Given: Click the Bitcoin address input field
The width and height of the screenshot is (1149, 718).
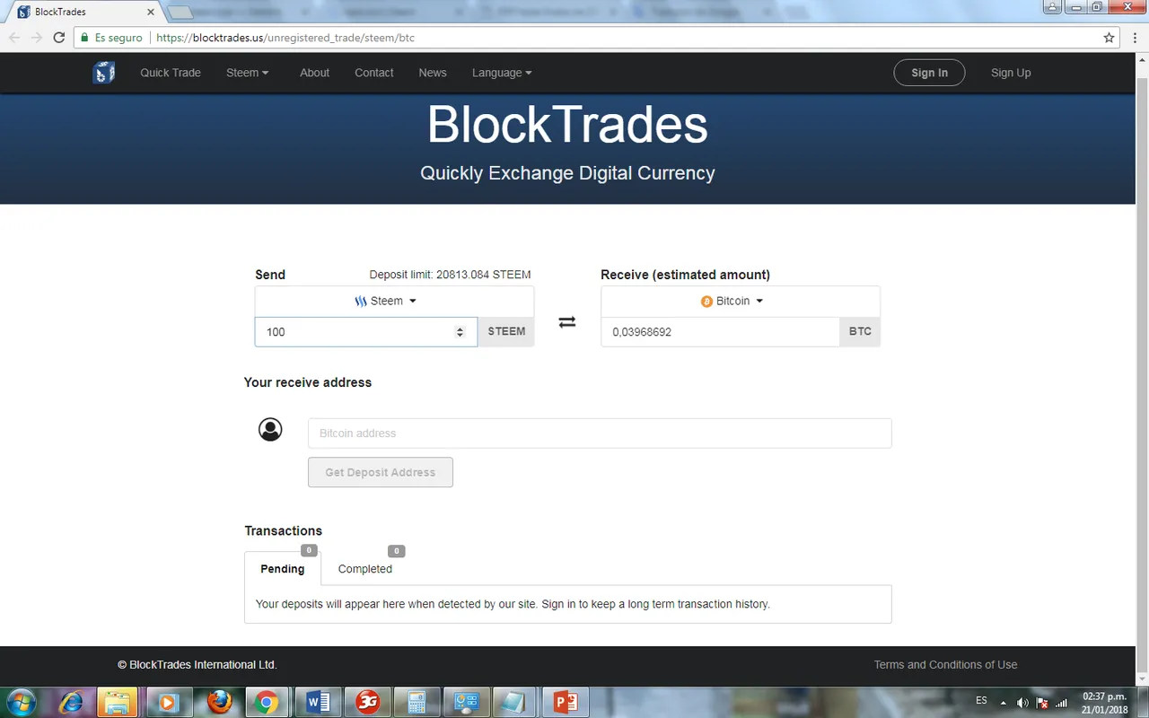Looking at the screenshot, I should [x=600, y=433].
